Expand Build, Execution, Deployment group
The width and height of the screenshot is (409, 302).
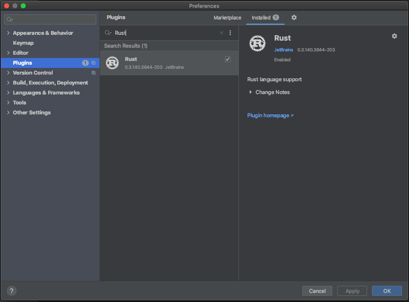8,82
